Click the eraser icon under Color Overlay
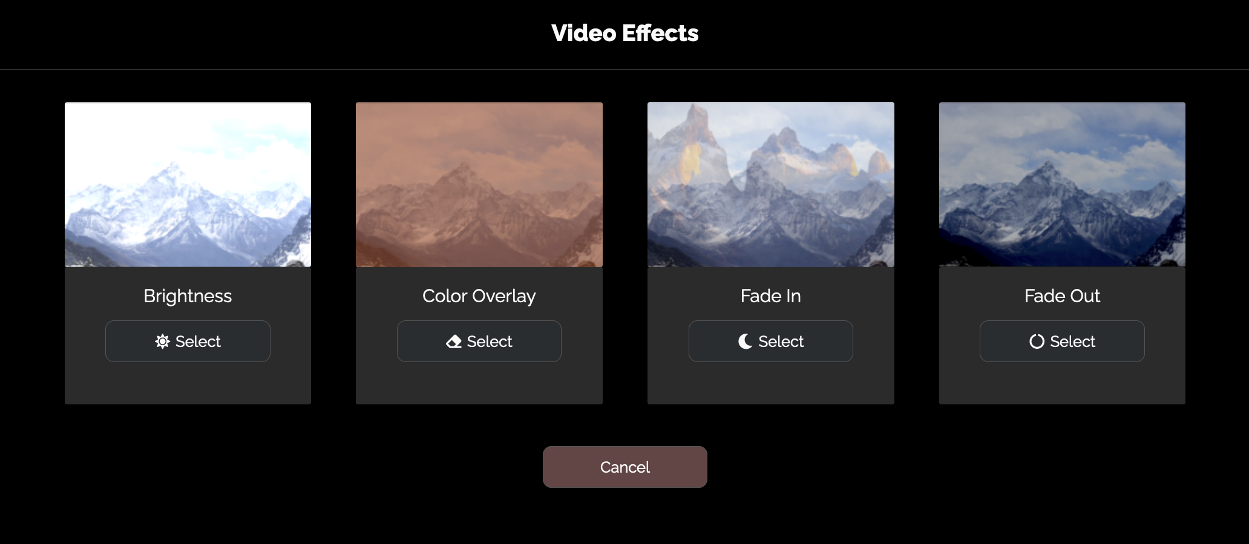 coord(454,342)
